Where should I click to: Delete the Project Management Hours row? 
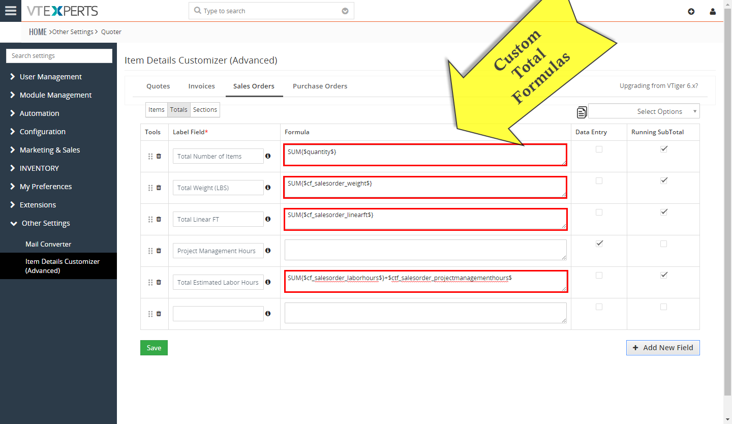[159, 251]
